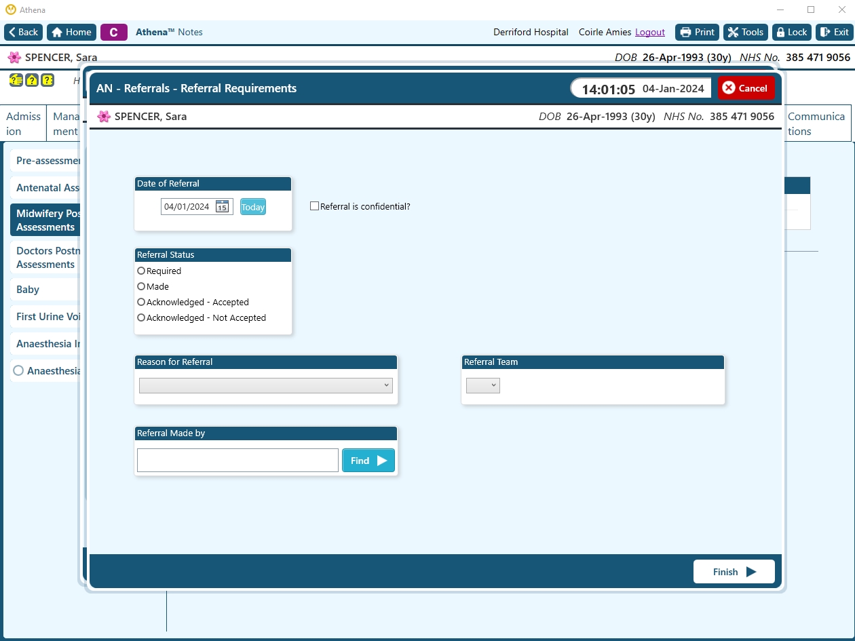Open the Tools menu button
The width and height of the screenshot is (855, 641).
pos(746,32)
